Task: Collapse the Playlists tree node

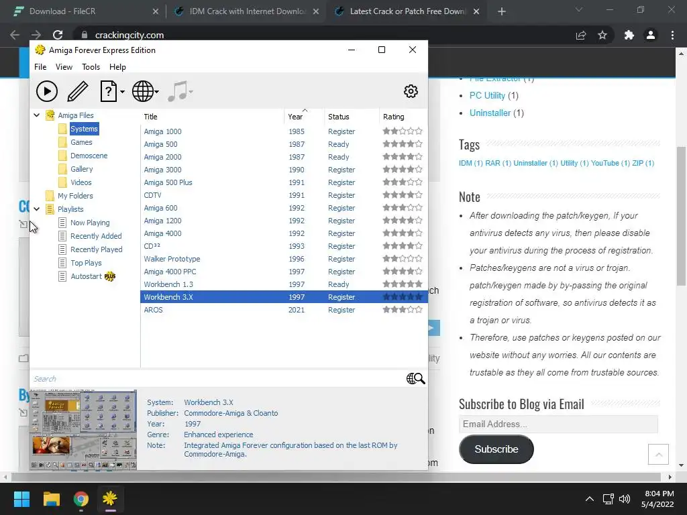Action: pyautogui.click(x=37, y=209)
